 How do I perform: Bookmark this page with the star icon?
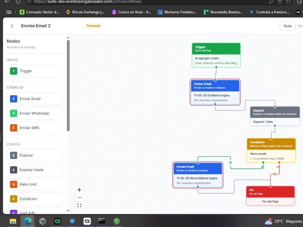(x=288, y=2)
